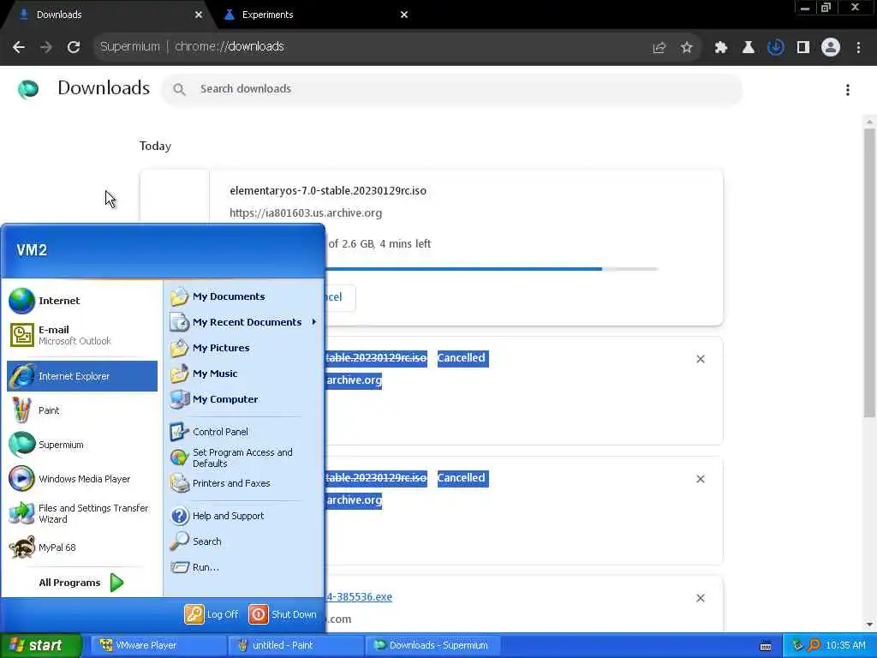Open Printers and Faxes
The width and height of the screenshot is (877, 658).
click(x=243, y=483)
